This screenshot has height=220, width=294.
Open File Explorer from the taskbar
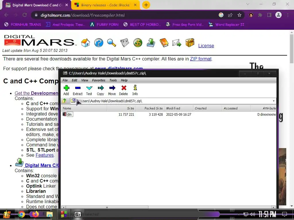click(x=49, y=214)
